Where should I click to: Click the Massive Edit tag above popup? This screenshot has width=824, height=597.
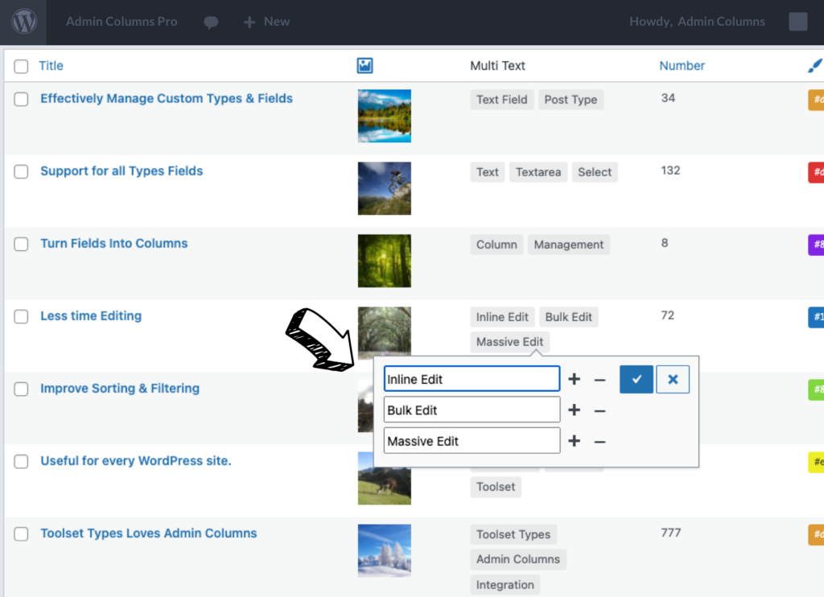(x=509, y=342)
